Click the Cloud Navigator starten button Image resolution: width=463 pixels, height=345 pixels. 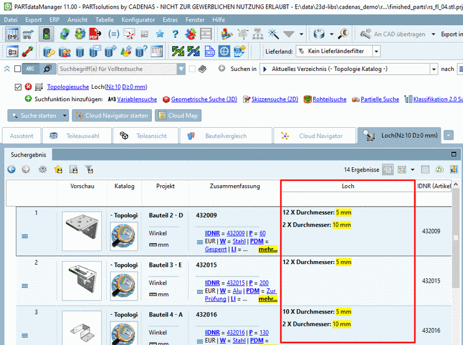(111, 115)
